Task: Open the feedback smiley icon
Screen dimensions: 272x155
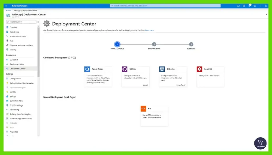Action: [x=266, y=6]
